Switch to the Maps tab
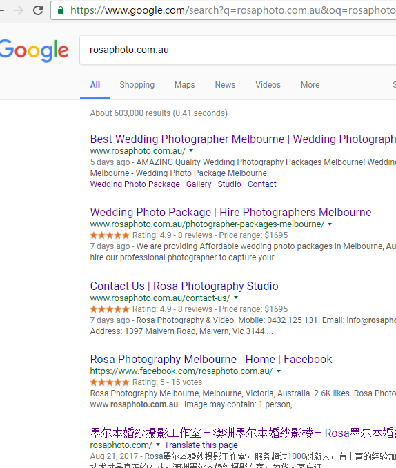The width and height of the screenshot is (396, 468). (185, 85)
